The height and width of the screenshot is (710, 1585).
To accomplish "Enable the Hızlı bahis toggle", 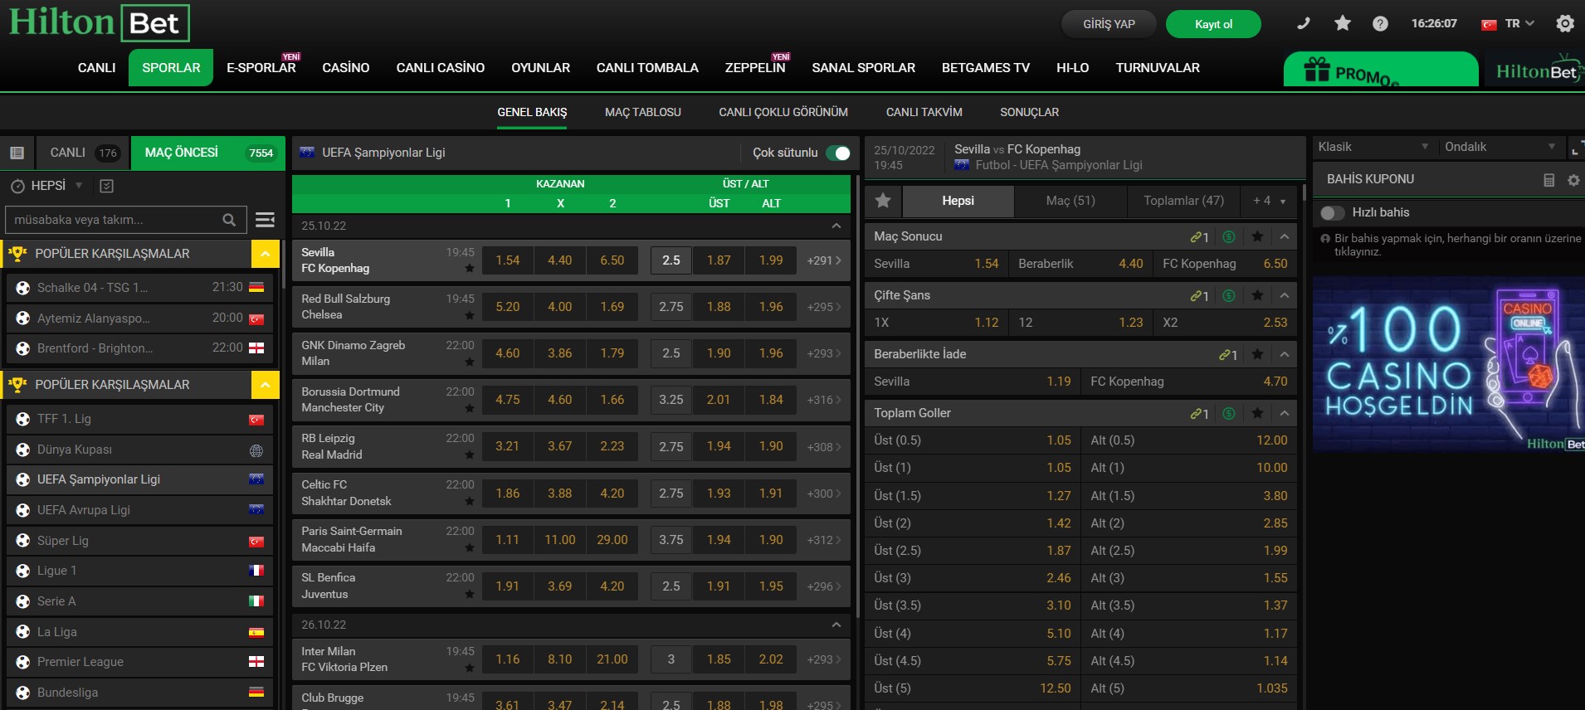I will click(1332, 213).
